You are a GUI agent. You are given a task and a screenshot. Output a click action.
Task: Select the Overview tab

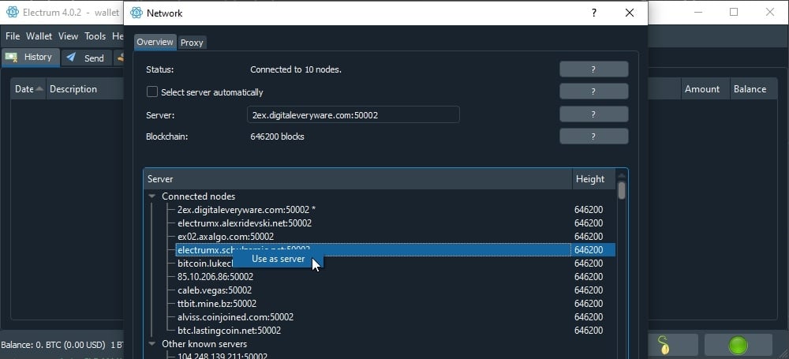(155, 43)
